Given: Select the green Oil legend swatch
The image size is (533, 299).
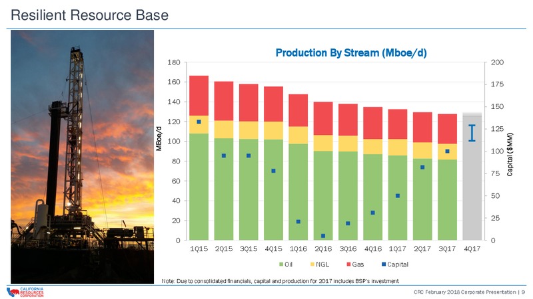Looking at the screenshot, I should [281, 264].
